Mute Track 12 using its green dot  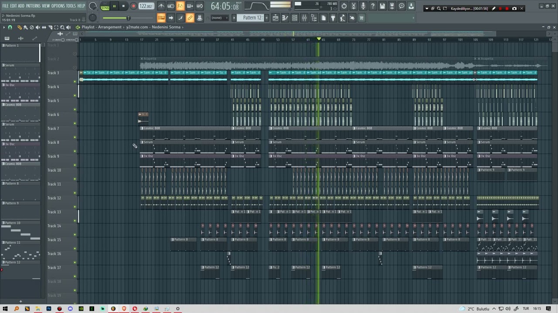(x=75, y=207)
